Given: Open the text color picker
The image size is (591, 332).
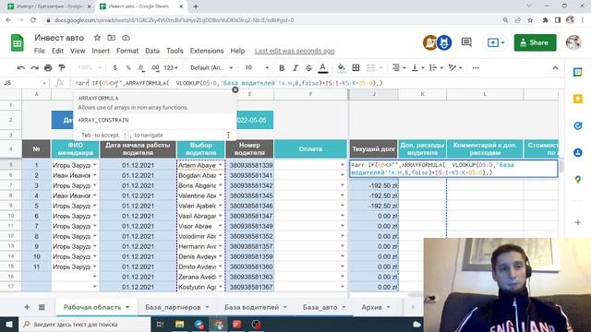Looking at the screenshot, I should coord(322,67).
